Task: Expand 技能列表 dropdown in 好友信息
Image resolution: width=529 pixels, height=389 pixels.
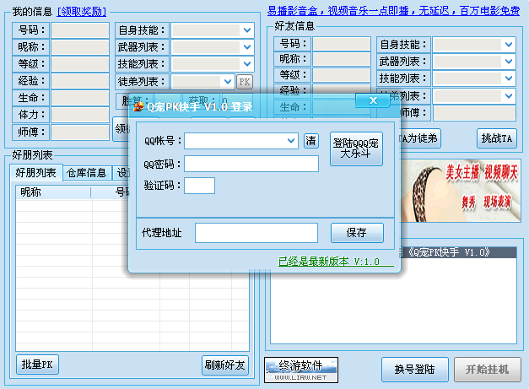Action: (x=509, y=78)
